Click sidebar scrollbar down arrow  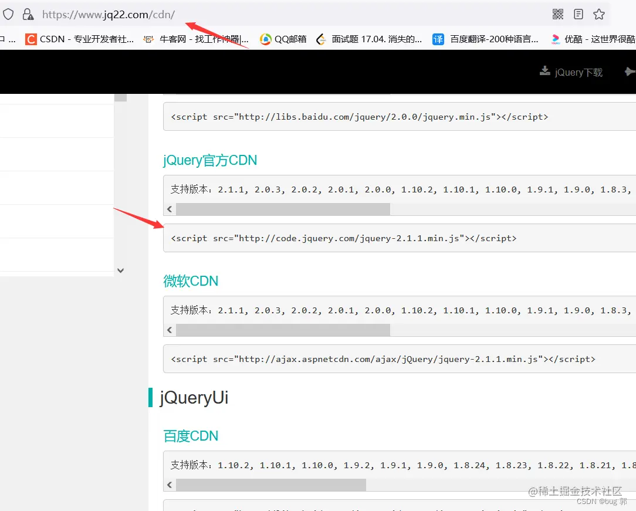(120, 270)
